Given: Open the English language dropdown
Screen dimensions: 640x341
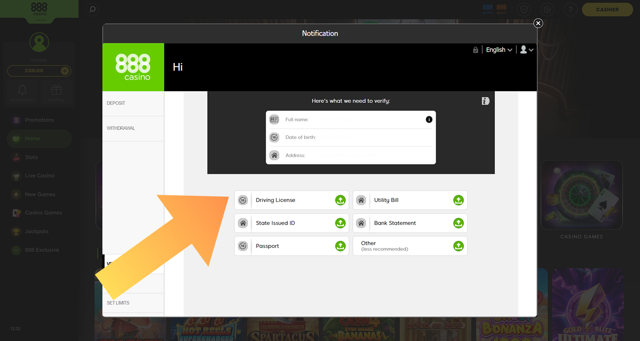Looking at the screenshot, I should pos(498,49).
